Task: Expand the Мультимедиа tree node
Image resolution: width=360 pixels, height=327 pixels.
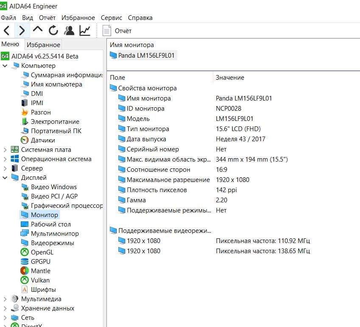Action: (x=5, y=299)
